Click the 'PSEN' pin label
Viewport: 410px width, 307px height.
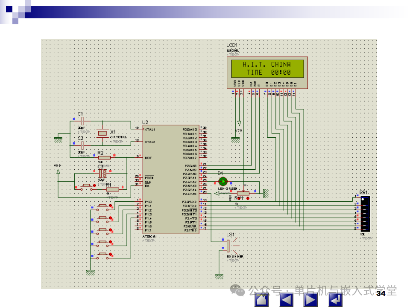149,178
